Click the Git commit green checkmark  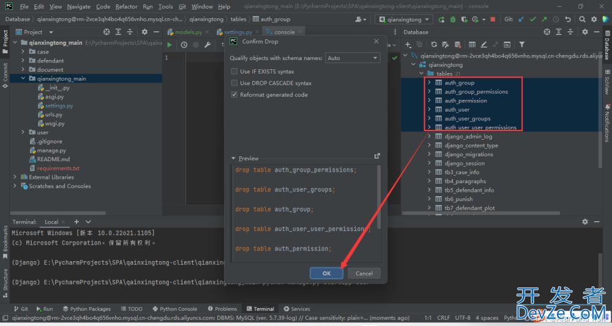[533, 19]
